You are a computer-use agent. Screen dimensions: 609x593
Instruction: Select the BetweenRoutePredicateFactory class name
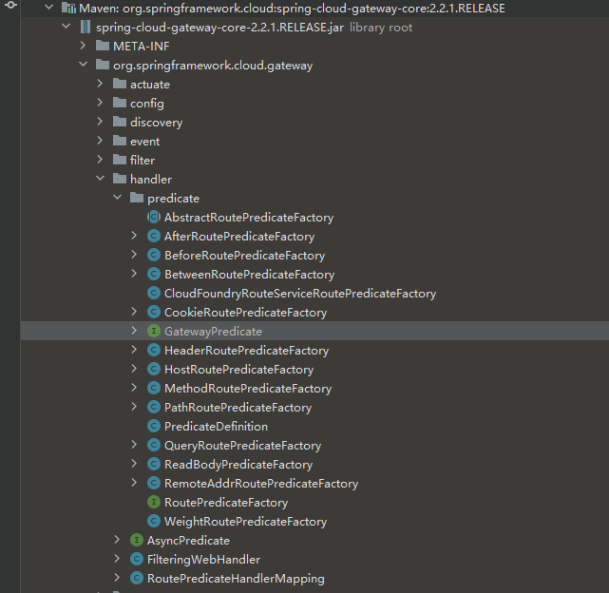[x=249, y=274]
